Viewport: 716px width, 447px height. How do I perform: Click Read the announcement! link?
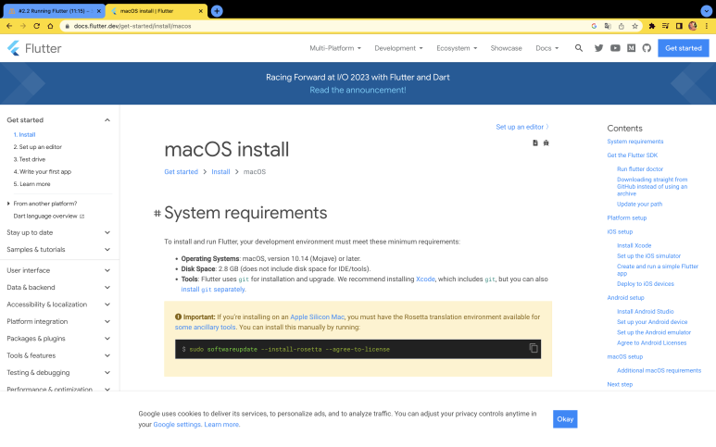coord(358,90)
